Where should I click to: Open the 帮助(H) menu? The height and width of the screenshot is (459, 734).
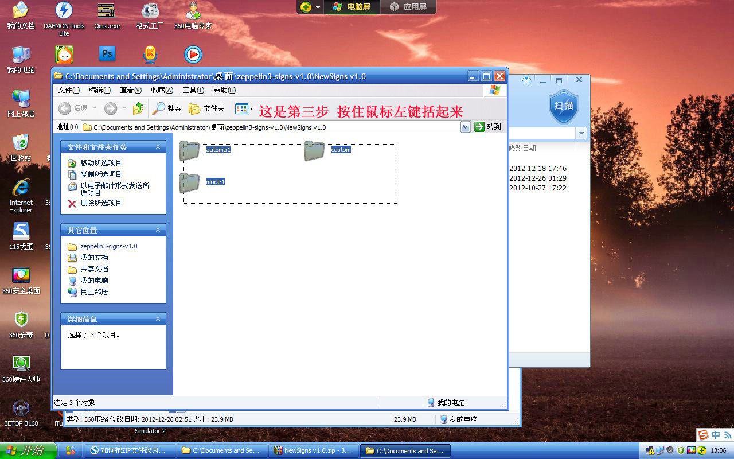pos(224,90)
